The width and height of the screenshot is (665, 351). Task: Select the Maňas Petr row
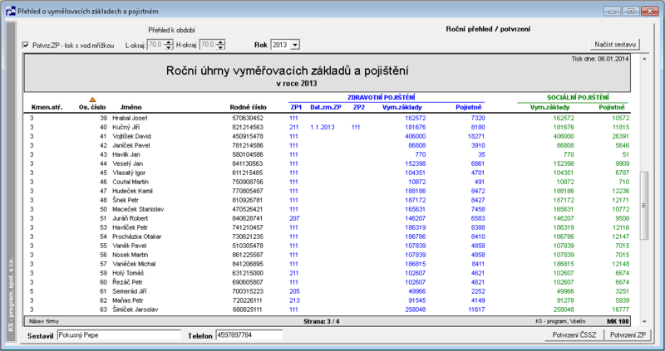(x=327, y=300)
